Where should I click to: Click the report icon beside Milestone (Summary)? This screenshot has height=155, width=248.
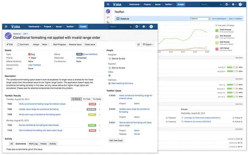182,121
